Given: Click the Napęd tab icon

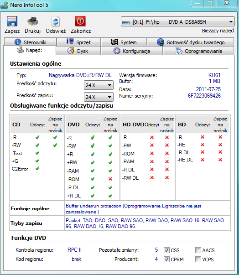Looking at the screenshot, I should (20, 50).
